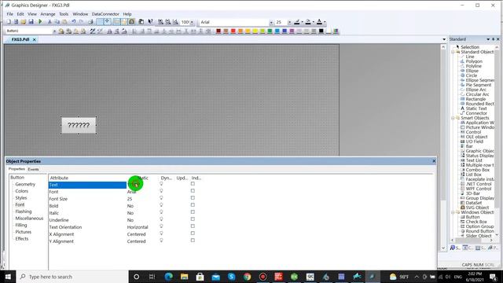Open the document tabs list arrow
Image resolution: width=503 pixels, height=283 pixels.
point(444,39)
